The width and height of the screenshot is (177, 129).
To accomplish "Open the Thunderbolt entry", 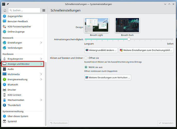I will (x=23, y=105).
